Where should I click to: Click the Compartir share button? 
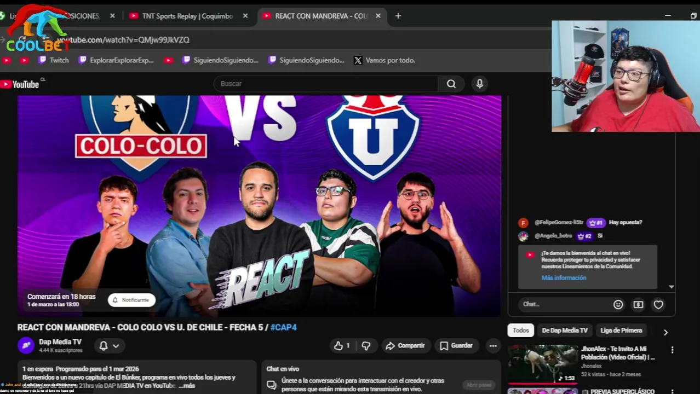(x=405, y=346)
